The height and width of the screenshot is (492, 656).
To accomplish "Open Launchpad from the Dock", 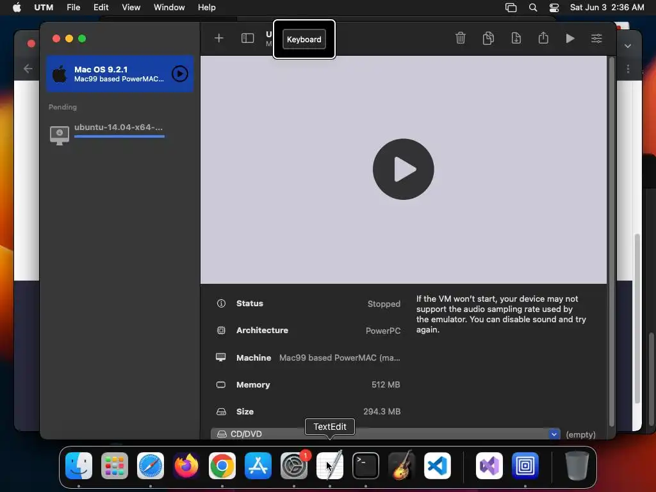I will [x=115, y=466].
